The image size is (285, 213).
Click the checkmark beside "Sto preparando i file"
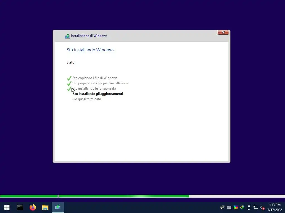pos(69,83)
